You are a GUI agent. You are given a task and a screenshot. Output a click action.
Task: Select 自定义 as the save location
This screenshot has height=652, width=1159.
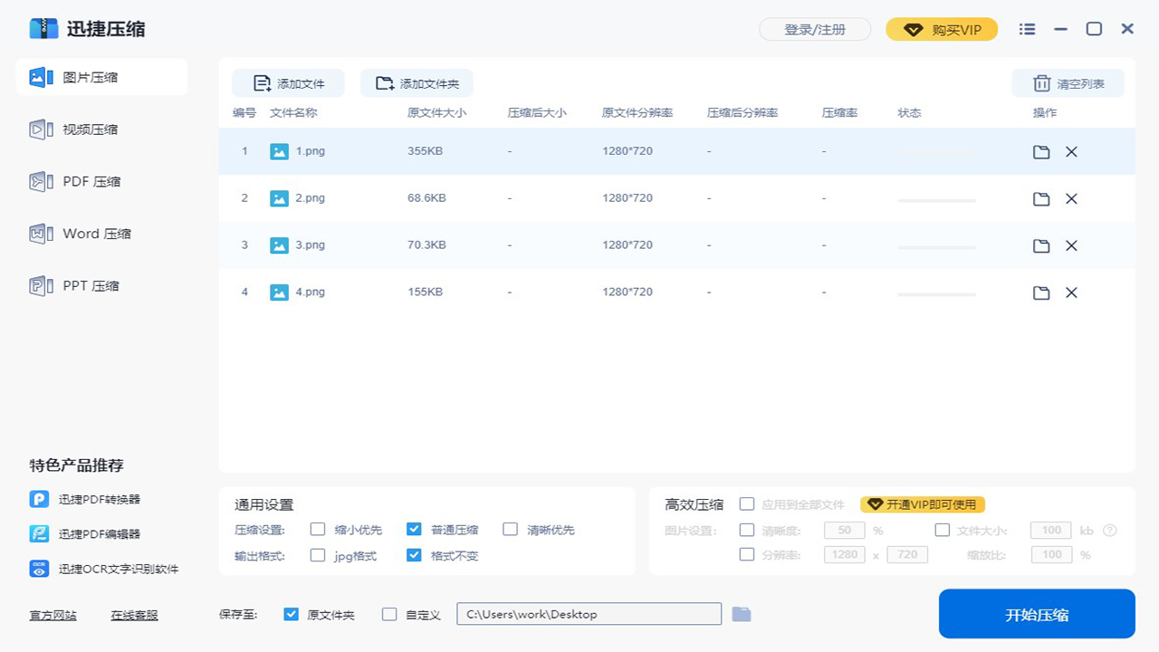click(389, 613)
